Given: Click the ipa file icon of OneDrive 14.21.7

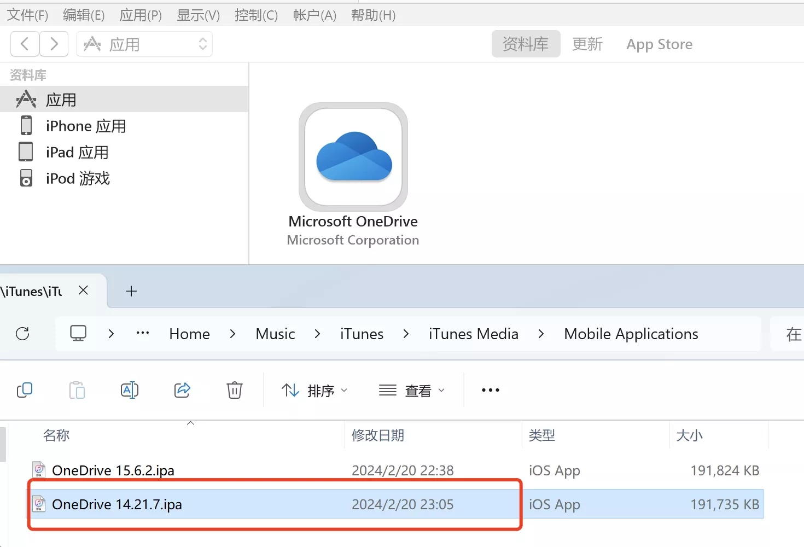Looking at the screenshot, I should coord(39,504).
